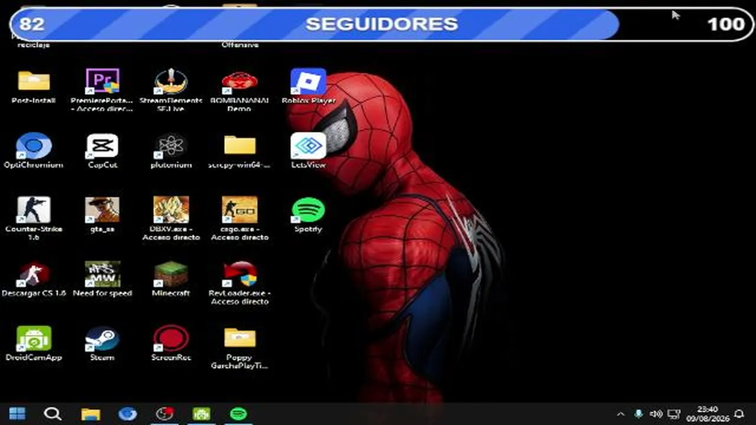Open the CapCut desktop shortcut
The image size is (756, 425).
click(x=103, y=146)
